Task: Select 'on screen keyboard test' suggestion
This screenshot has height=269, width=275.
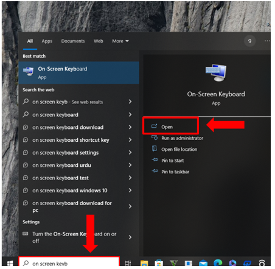Action: coord(79,178)
